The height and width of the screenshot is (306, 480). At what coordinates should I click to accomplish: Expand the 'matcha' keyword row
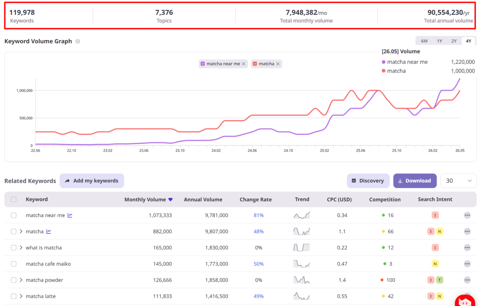click(21, 231)
